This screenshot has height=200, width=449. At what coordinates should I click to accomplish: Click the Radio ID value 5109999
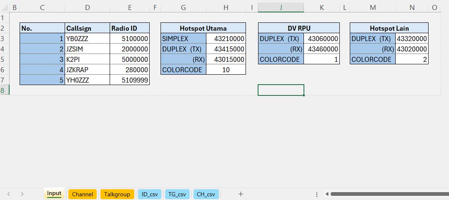click(130, 80)
